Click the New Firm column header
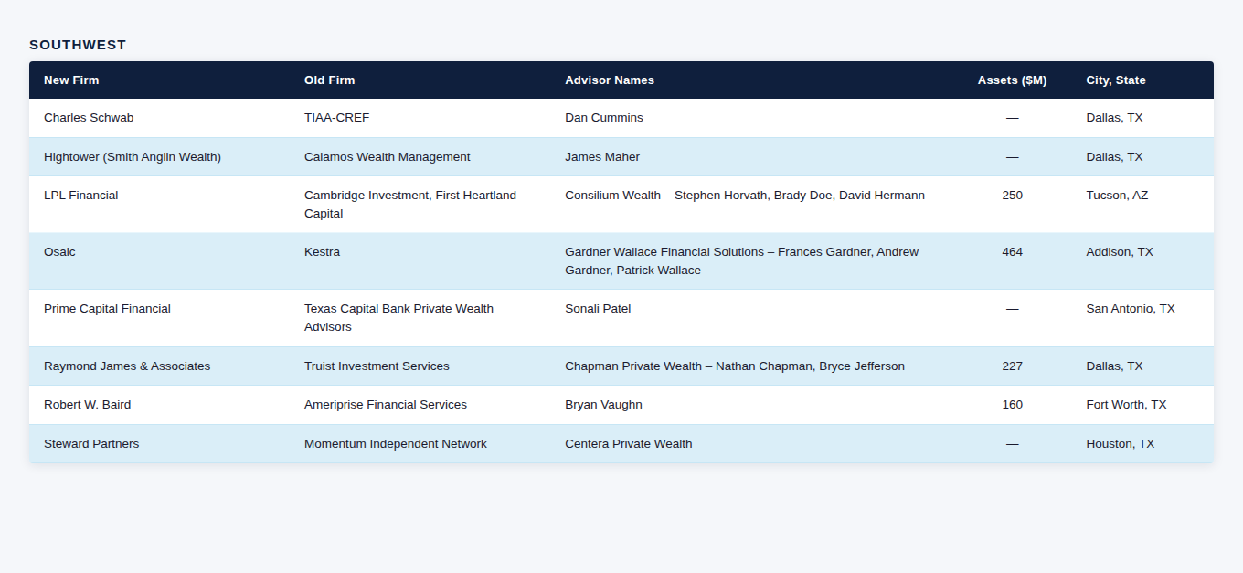This screenshot has width=1243, height=573. point(71,80)
